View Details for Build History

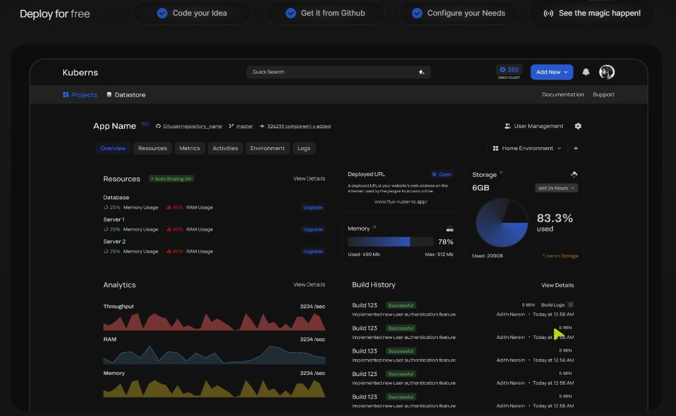click(557, 285)
